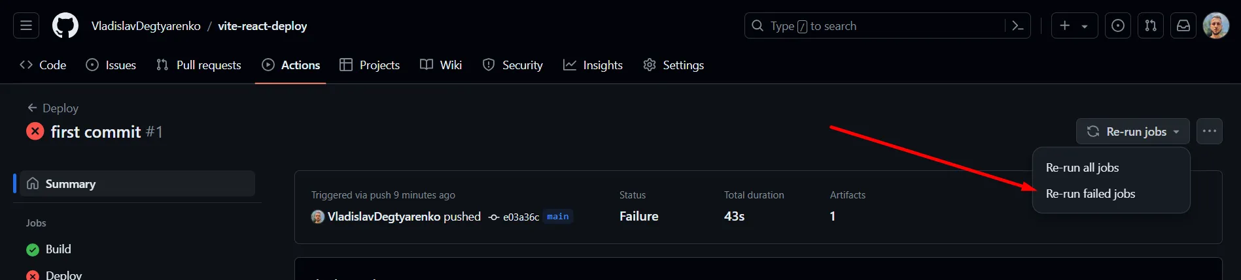The width and height of the screenshot is (1241, 280).
Task: Open the issues icon in top bar
Action: tap(1118, 26)
